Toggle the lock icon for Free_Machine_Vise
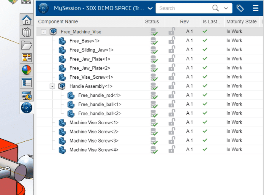264x195 pixels. point(172,31)
